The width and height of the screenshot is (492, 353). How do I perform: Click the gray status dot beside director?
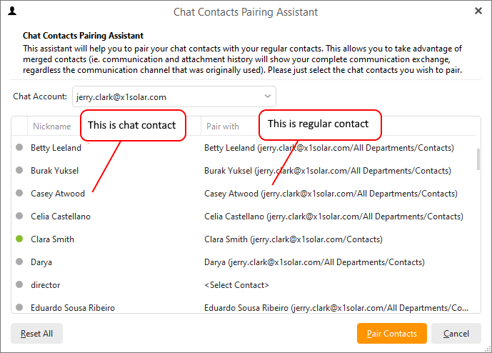click(19, 284)
